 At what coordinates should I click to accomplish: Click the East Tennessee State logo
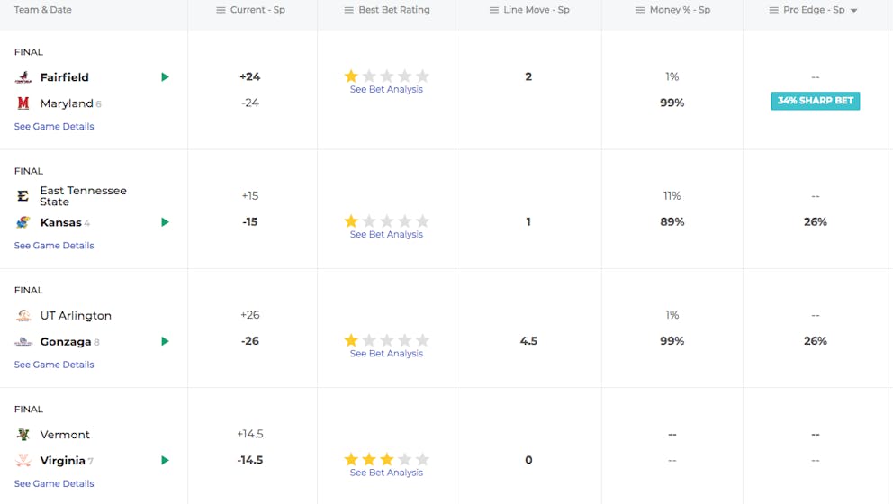pos(23,196)
